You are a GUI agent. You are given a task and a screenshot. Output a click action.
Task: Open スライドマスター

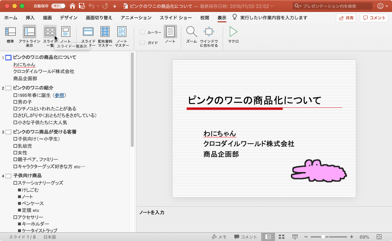(x=88, y=35)
